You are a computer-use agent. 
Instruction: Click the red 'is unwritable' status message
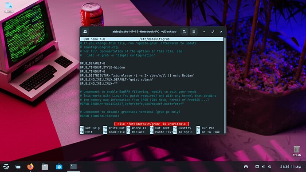coord(152,124)
